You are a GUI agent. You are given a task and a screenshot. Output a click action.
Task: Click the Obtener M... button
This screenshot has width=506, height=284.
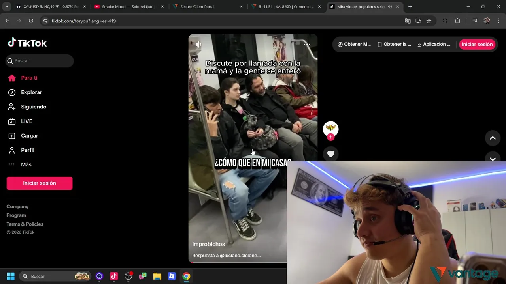(354, 44)
